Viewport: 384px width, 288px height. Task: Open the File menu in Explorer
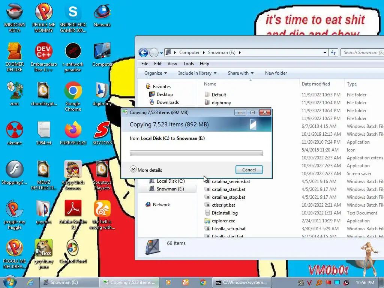145,64
